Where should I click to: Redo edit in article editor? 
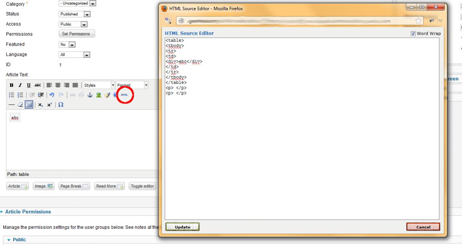[x=61, y=95]
